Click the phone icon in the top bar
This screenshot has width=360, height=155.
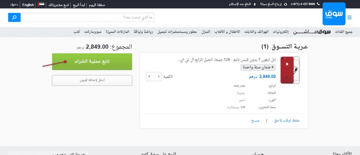(318, 4)
